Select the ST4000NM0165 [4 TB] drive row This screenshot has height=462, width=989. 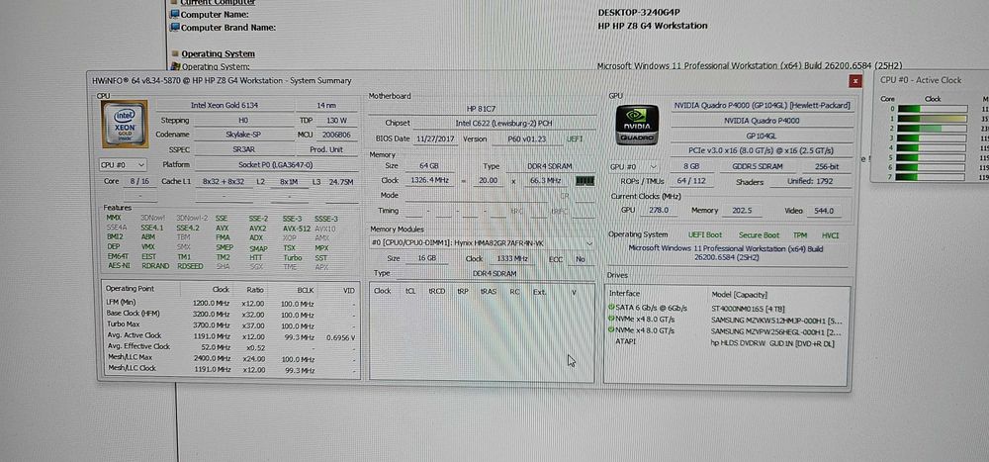(726, 308)
